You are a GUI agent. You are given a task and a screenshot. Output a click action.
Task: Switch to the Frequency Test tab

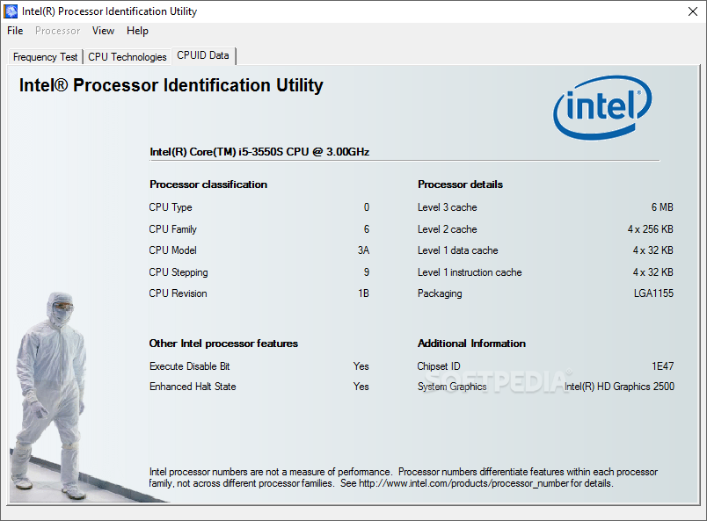[x=45, y=57]
